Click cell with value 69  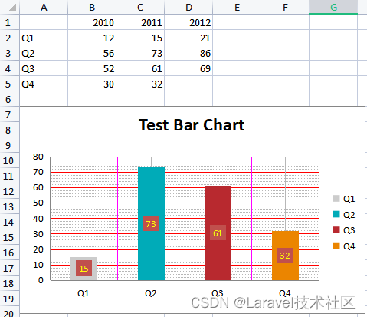188,68
